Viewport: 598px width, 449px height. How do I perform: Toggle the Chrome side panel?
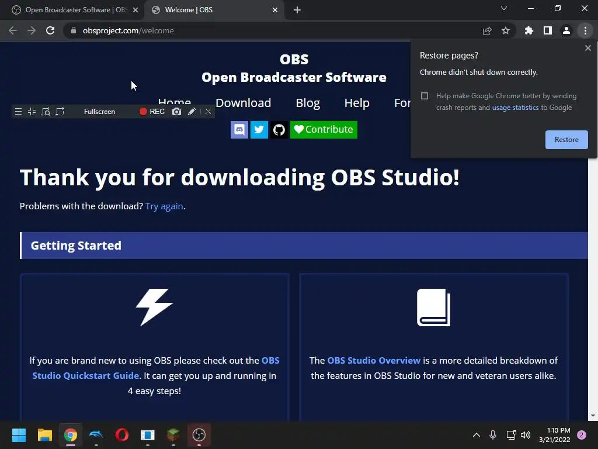(x=548, y=30)
